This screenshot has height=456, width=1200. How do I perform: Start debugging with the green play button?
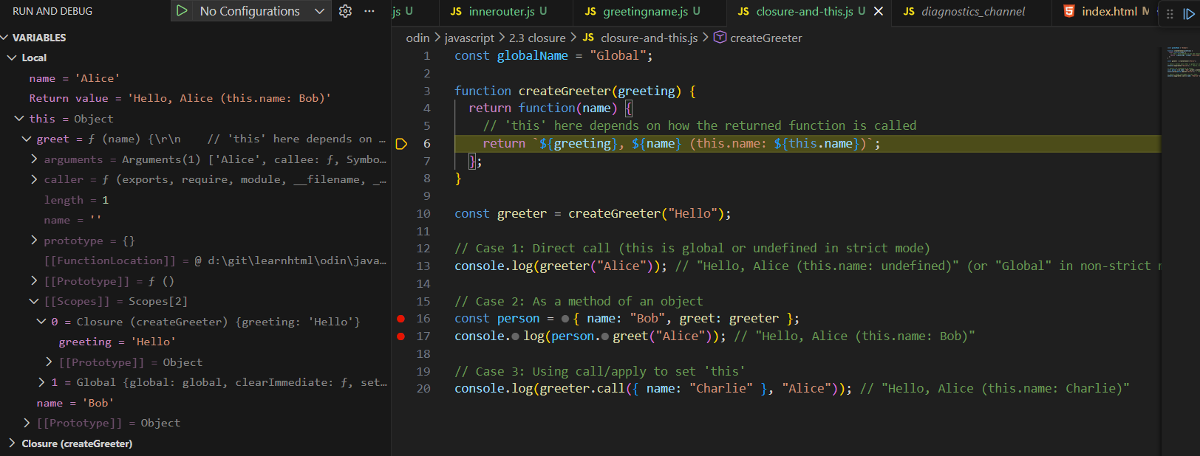click(x=182, y=11)
